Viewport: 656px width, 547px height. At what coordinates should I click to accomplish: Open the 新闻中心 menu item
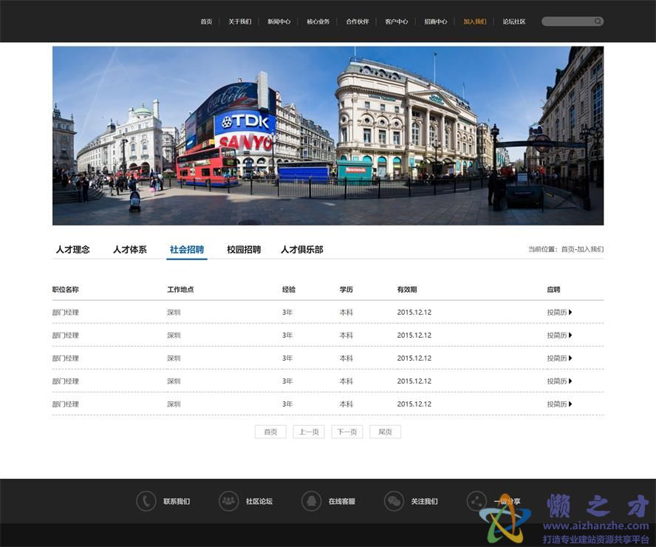(x=279, y=21)
